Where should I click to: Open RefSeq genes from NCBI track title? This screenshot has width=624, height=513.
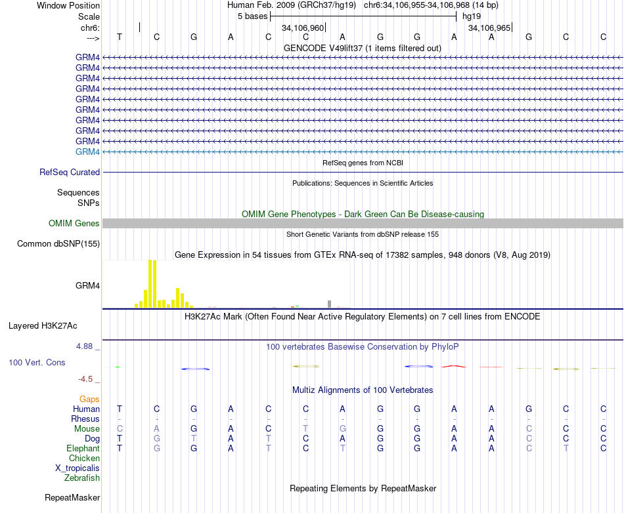[363, 163]
